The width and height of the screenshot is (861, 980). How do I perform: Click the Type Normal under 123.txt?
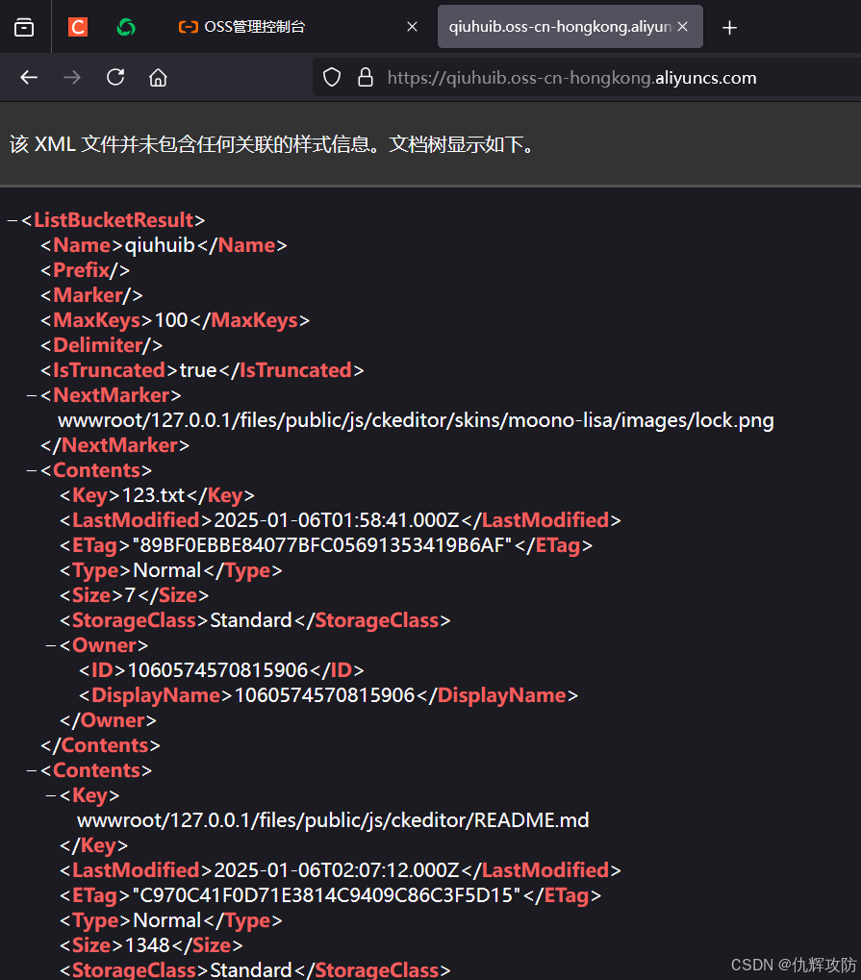[x=167, y=570]
